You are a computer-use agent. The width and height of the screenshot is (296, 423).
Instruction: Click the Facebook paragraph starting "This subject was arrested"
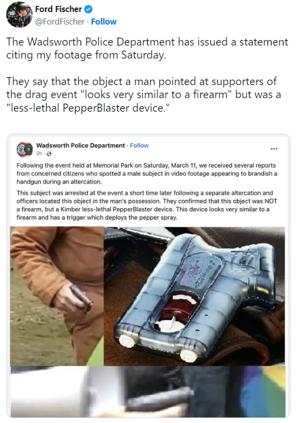pos(147,205)
